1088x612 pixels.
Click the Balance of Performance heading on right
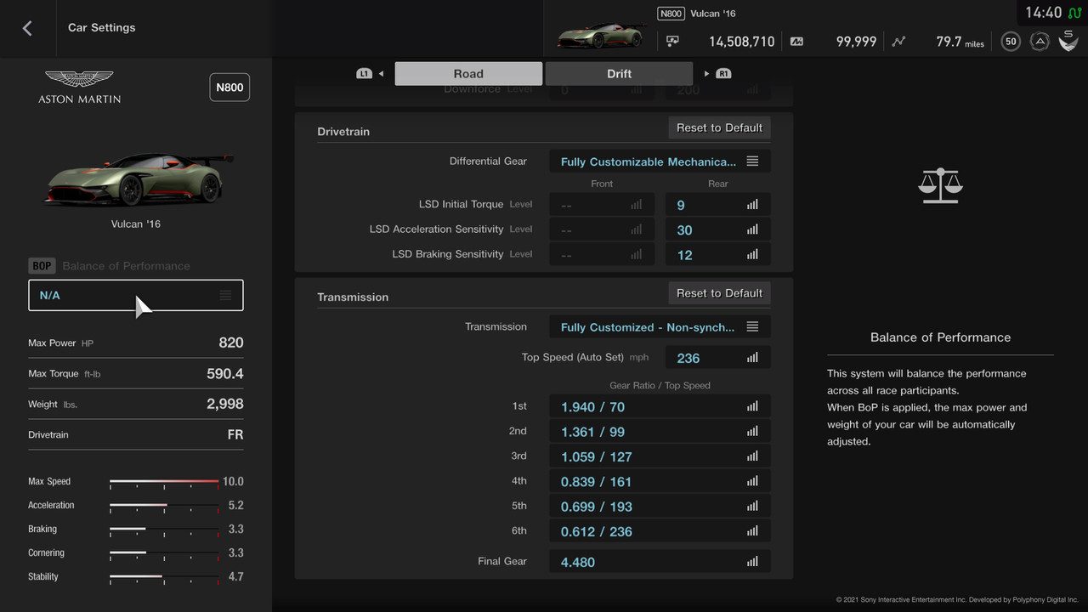click(x=940, y=337)
